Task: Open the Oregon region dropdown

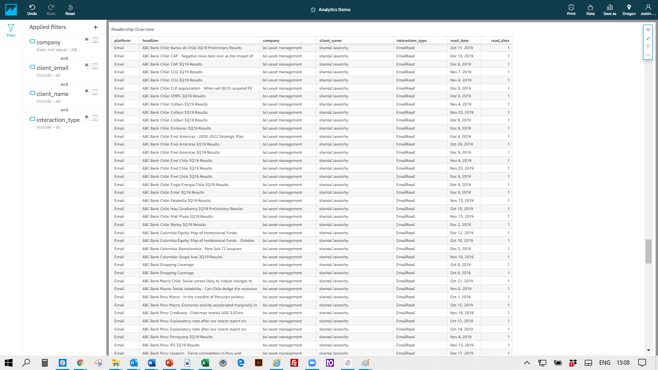Action: tap(629, 10)
